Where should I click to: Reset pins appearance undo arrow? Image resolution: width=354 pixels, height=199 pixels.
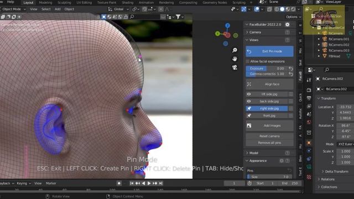coord(289,170)
